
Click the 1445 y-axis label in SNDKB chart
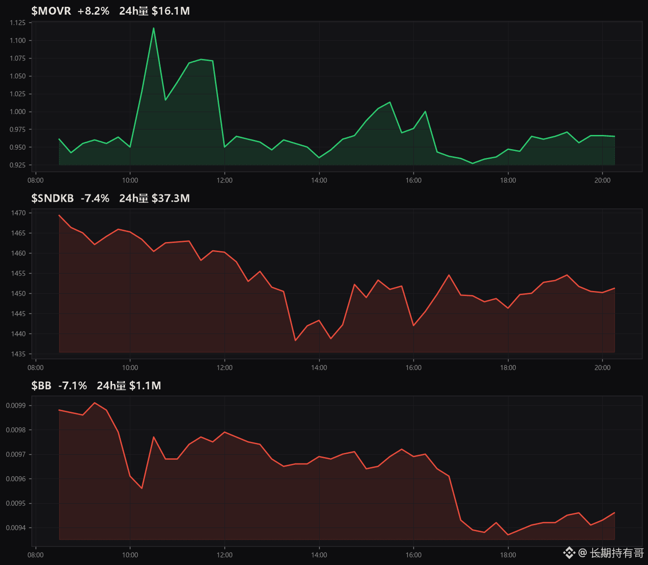[19, 314]
